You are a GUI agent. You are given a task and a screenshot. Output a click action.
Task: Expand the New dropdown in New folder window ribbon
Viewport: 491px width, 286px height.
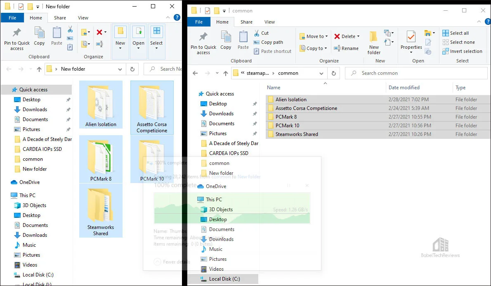(120, 42)
